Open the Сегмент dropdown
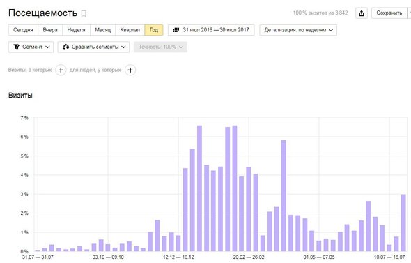Screen dimensions: 411x263 [31, 47]
